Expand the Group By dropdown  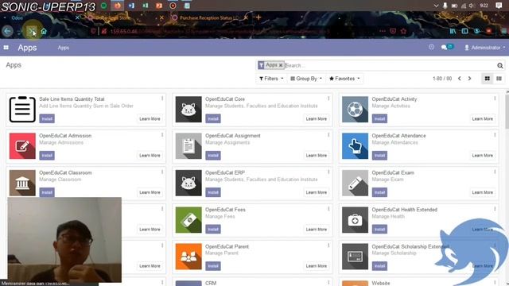tap(306, 79)
